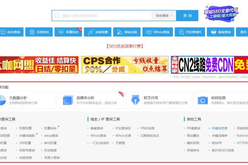Open the 一口价老域名 tool link
This screenshot has height=165, width=248.
(x=100, y=143)
